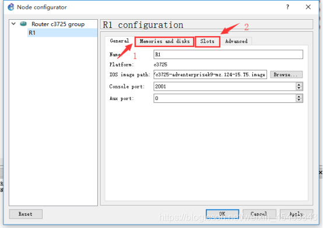Image resolution: width=323 pixels, height=228 pixels.
Task: Click the Name input field
Action: coord(228,55)
